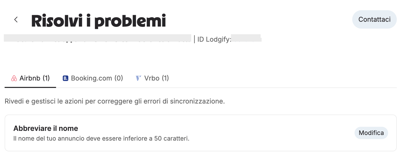Click the 50 caratteri description text
The height and width of the screenshot is (159, 406).
pyautogui.click(x=172, y=139)
